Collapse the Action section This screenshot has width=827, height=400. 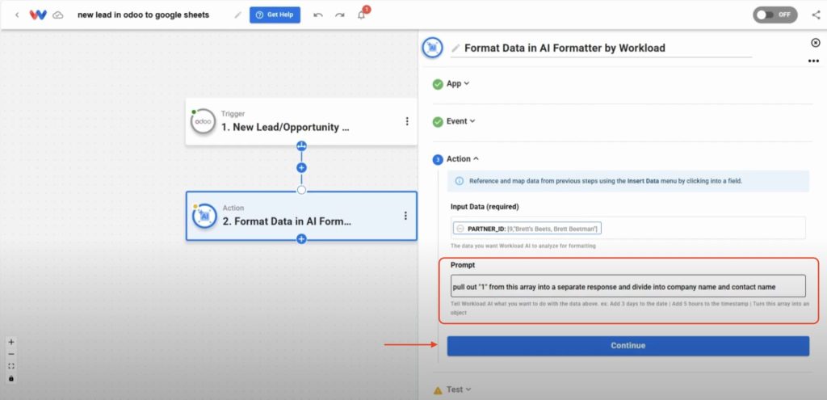(463, 159)
